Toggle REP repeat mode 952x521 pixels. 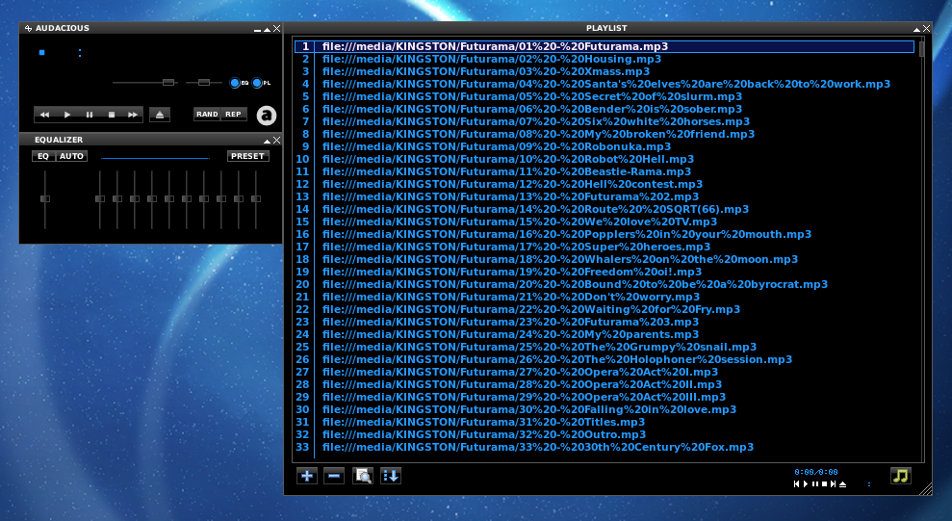[233, 115]
